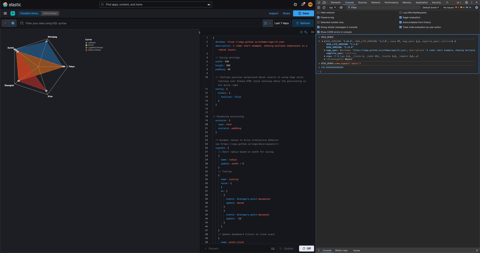Switch to the Network tab in DevTools
This screenshot has width=480, height=253.
[375, 2]
